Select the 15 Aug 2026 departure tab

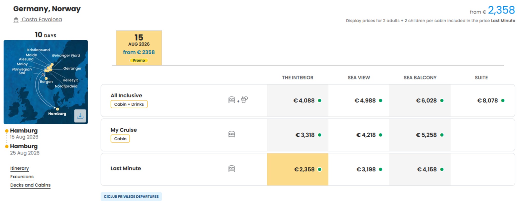coord(139,48)
